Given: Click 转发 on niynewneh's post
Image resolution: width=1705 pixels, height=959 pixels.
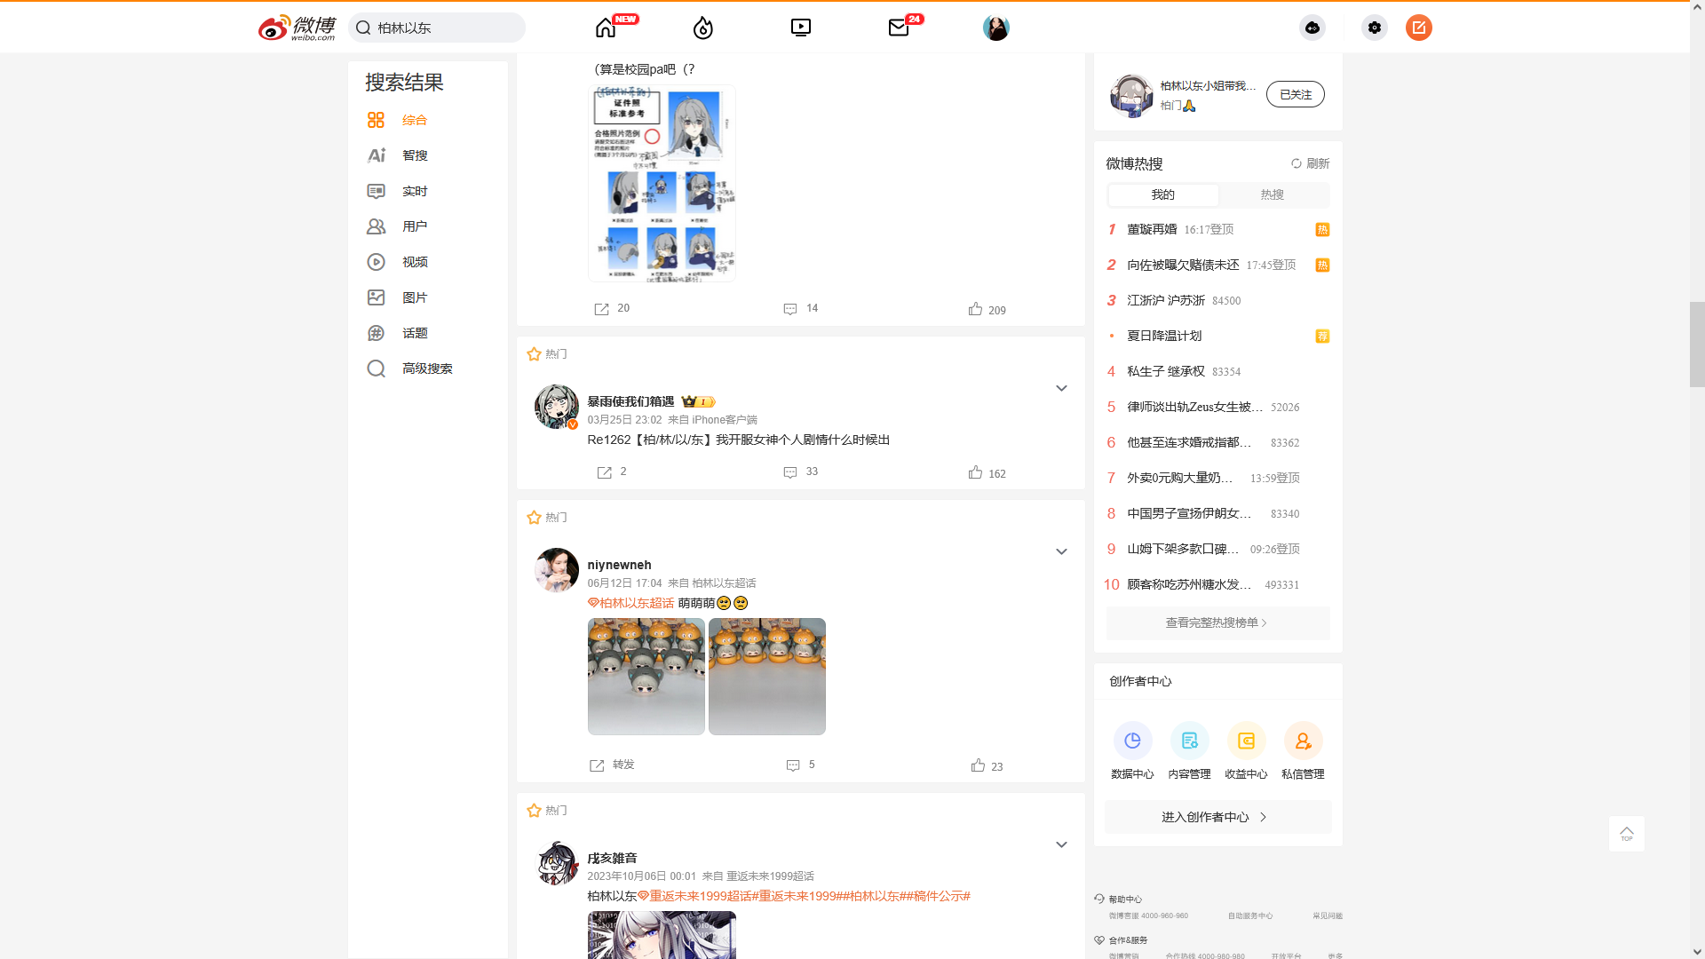Looking at the screenshot, I should (612, 765).
